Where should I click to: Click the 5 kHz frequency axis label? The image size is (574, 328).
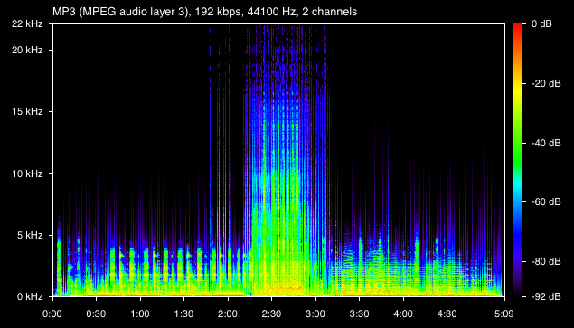coord(29,236)
